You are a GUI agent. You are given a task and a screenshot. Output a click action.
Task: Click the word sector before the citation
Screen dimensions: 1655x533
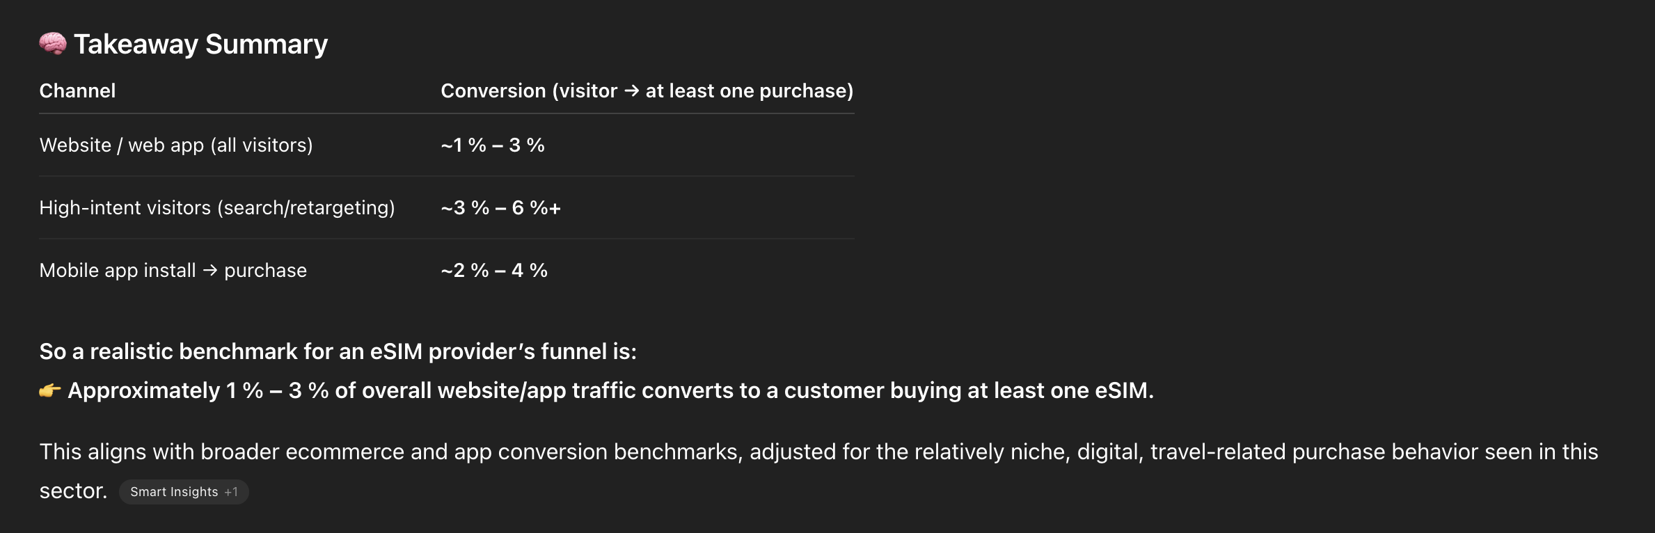(x=73, y=491)
